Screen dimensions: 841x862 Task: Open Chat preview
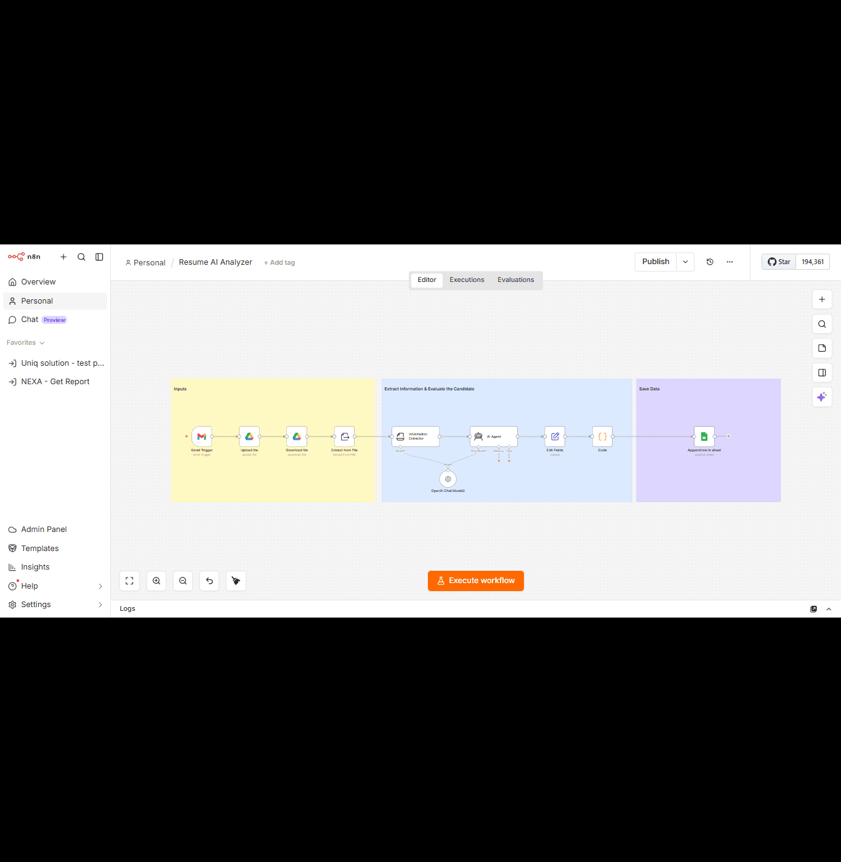[x=55, y=320]
